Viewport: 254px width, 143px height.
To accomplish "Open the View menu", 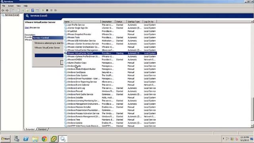I will tap(19, 6).
